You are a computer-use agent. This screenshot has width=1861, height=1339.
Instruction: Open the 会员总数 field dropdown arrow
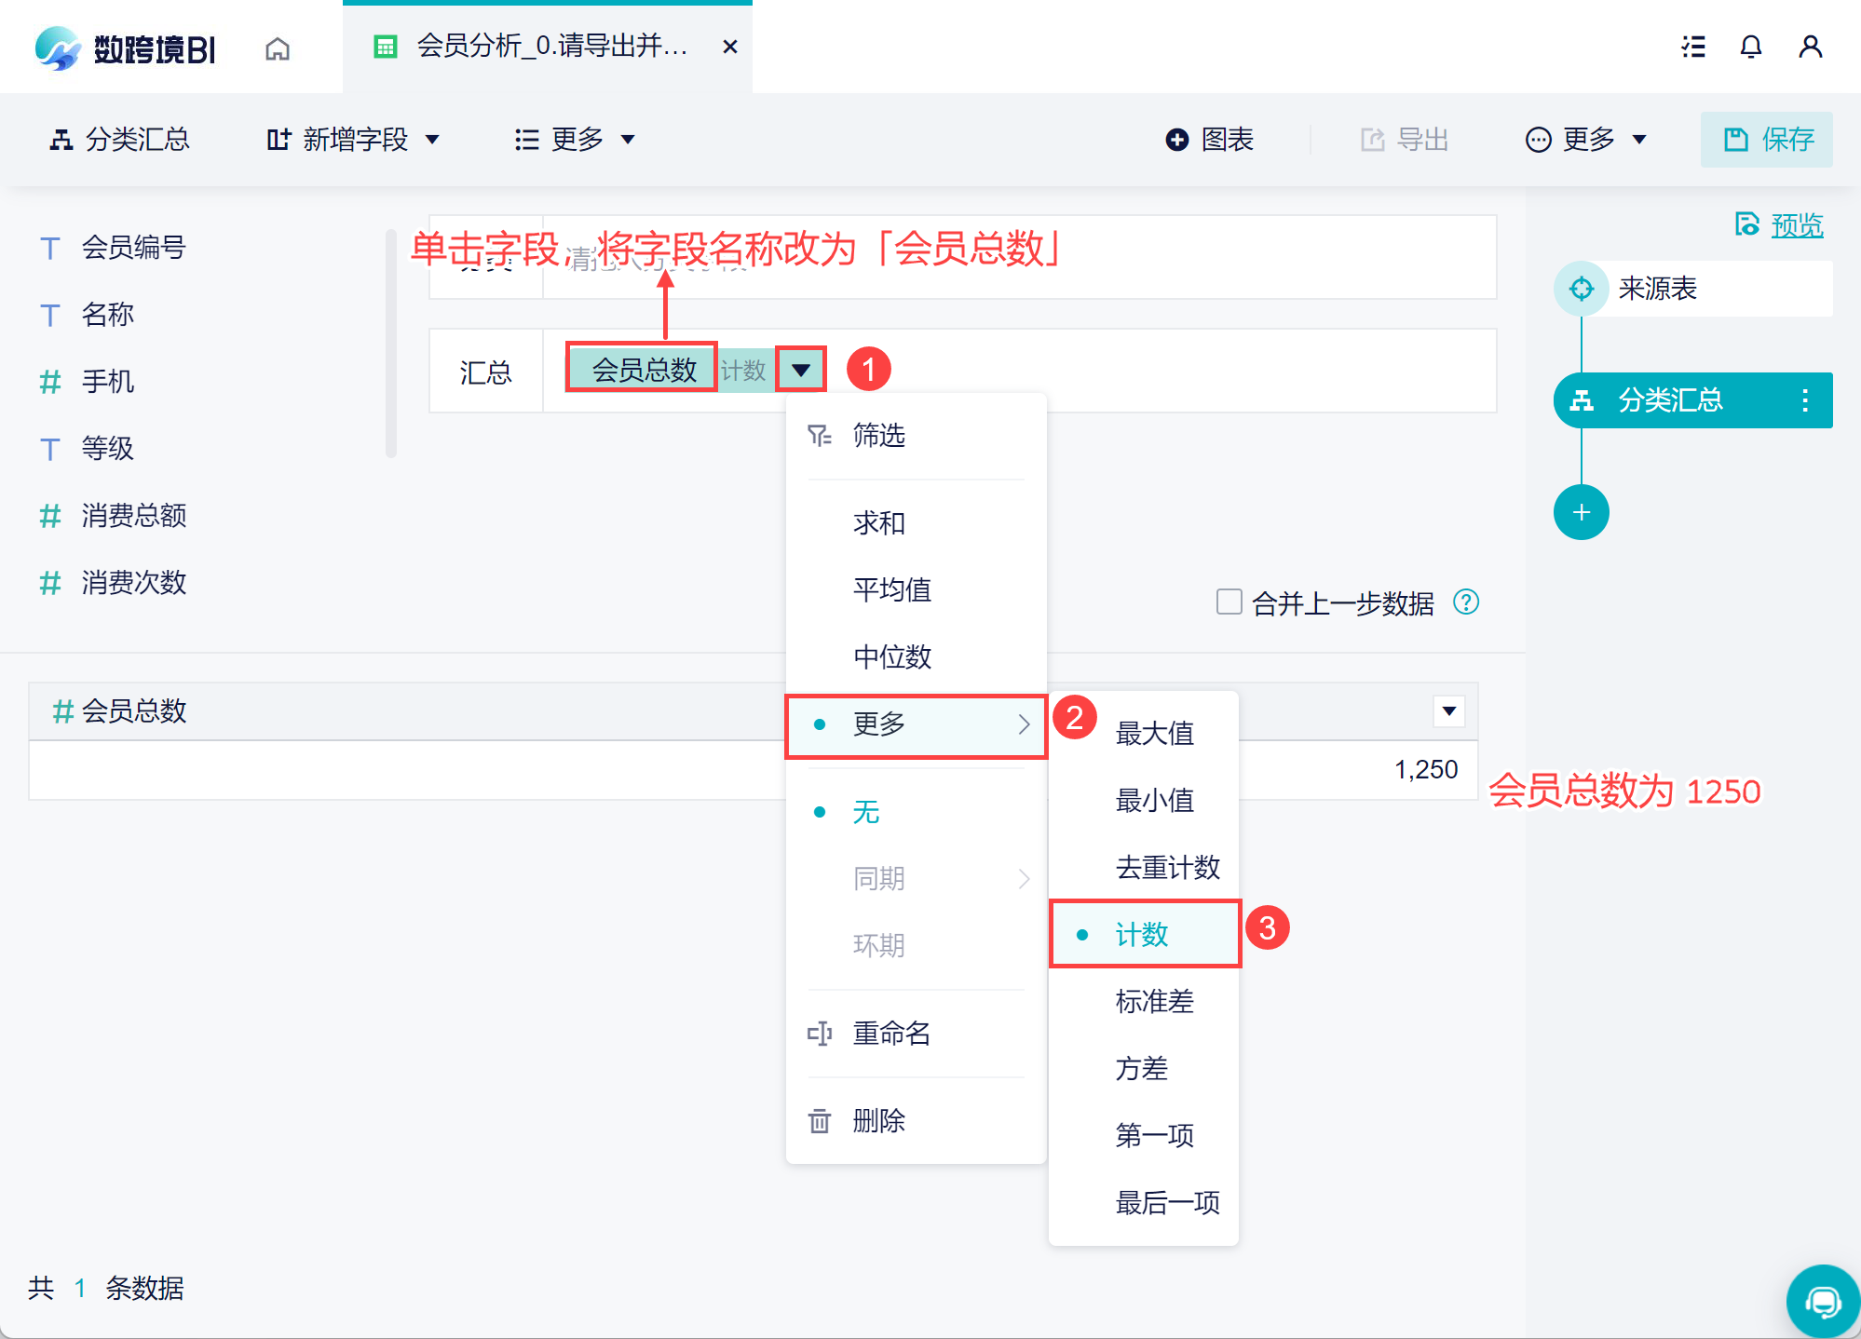[801, 370]
